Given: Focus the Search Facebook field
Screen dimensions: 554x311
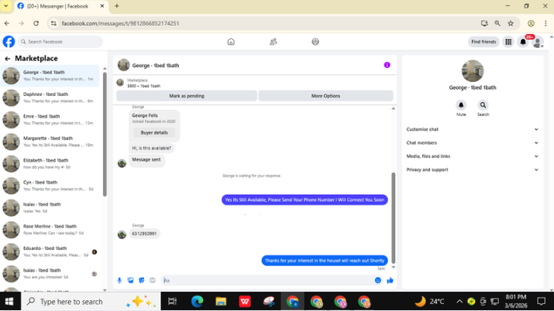Looking at the screenshot, I should click(x=60, y=42).
